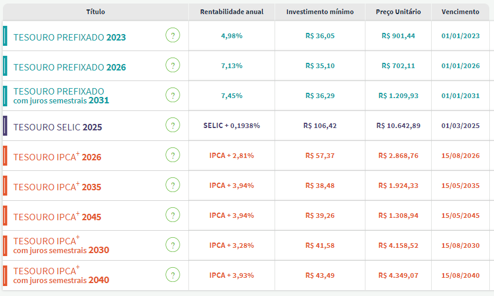Click the teal color bar of Prefixado 2026
The image size is (494, 296).
point(5,66)
